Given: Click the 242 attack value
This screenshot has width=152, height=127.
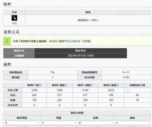Looking at the screenshot, I should (34, 95).
